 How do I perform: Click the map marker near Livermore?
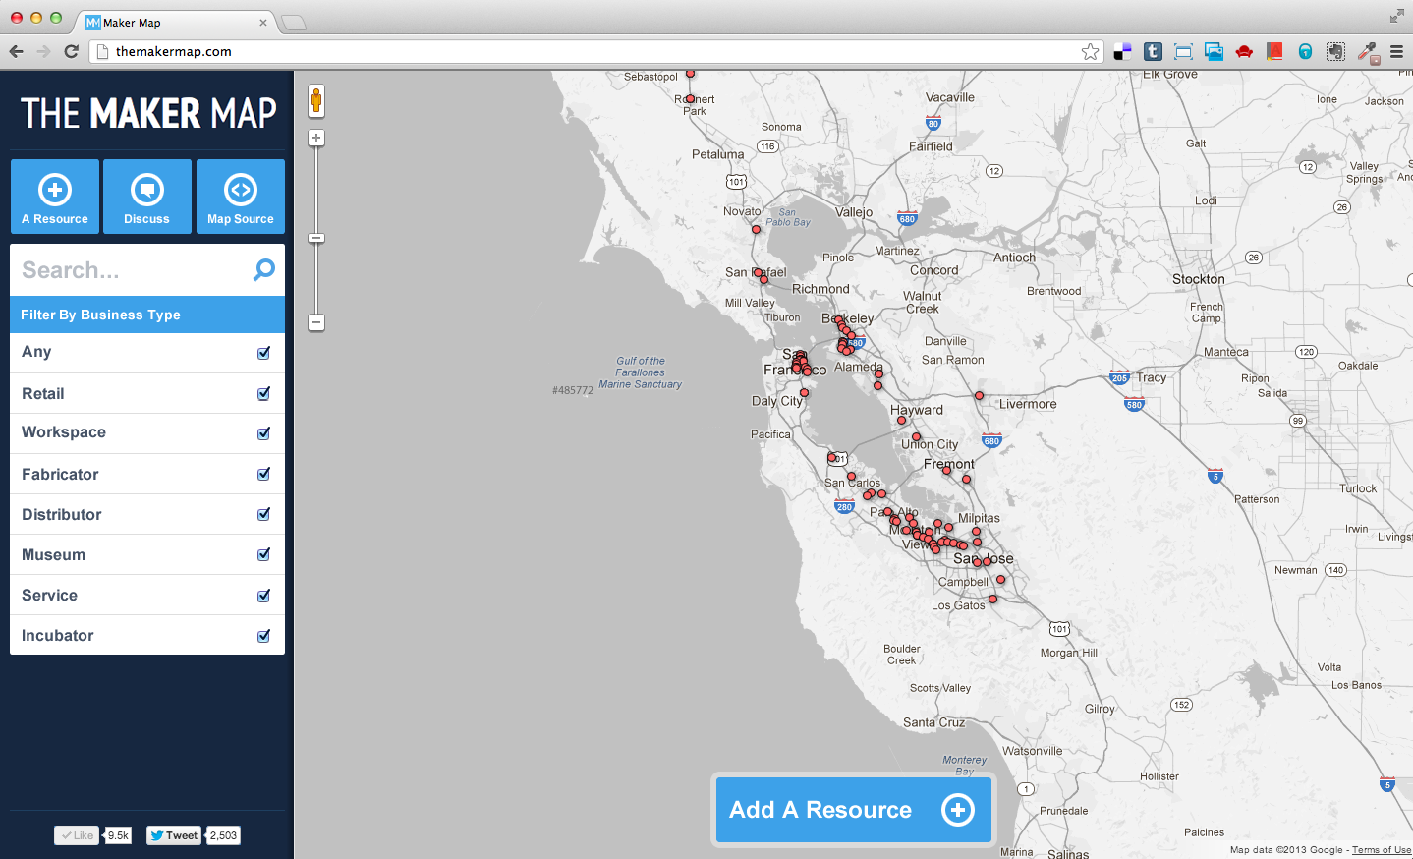click(x=979, y=395)
